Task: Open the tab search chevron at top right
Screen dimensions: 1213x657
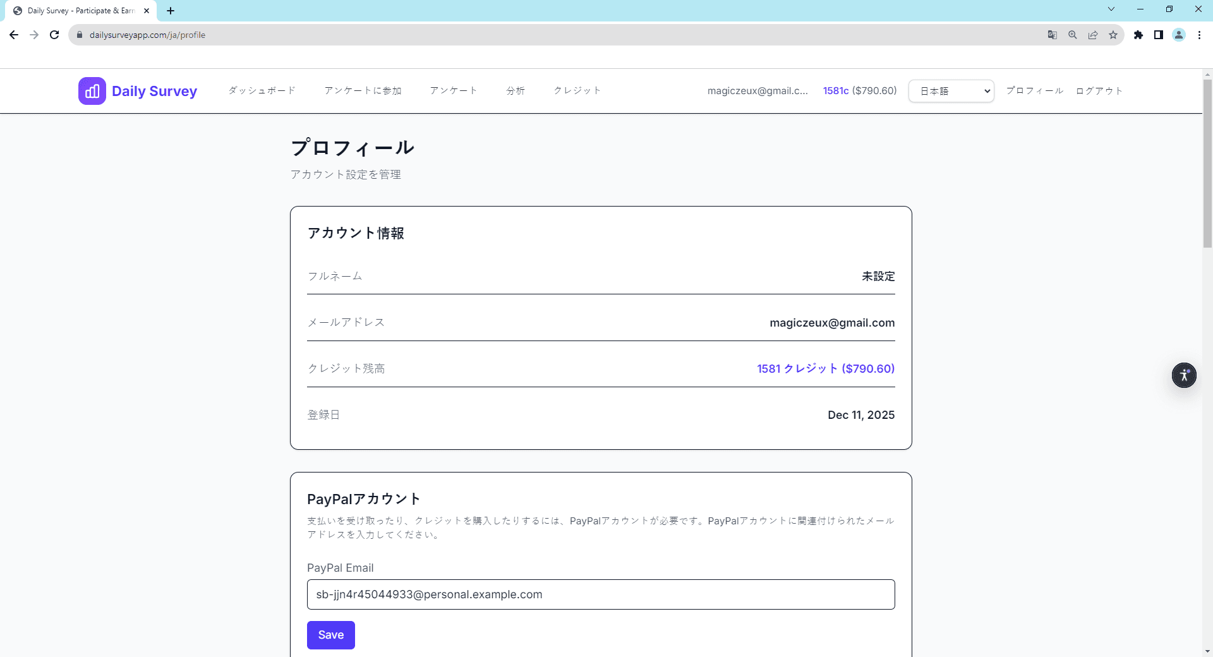Action: pos(1111,9)
